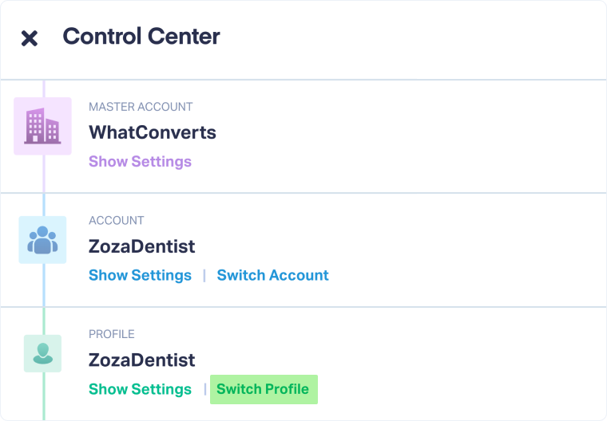Expand the blue Show Settings for the account
The width and height of the screenshot is (607, 421).
click(x=140, y=275)
